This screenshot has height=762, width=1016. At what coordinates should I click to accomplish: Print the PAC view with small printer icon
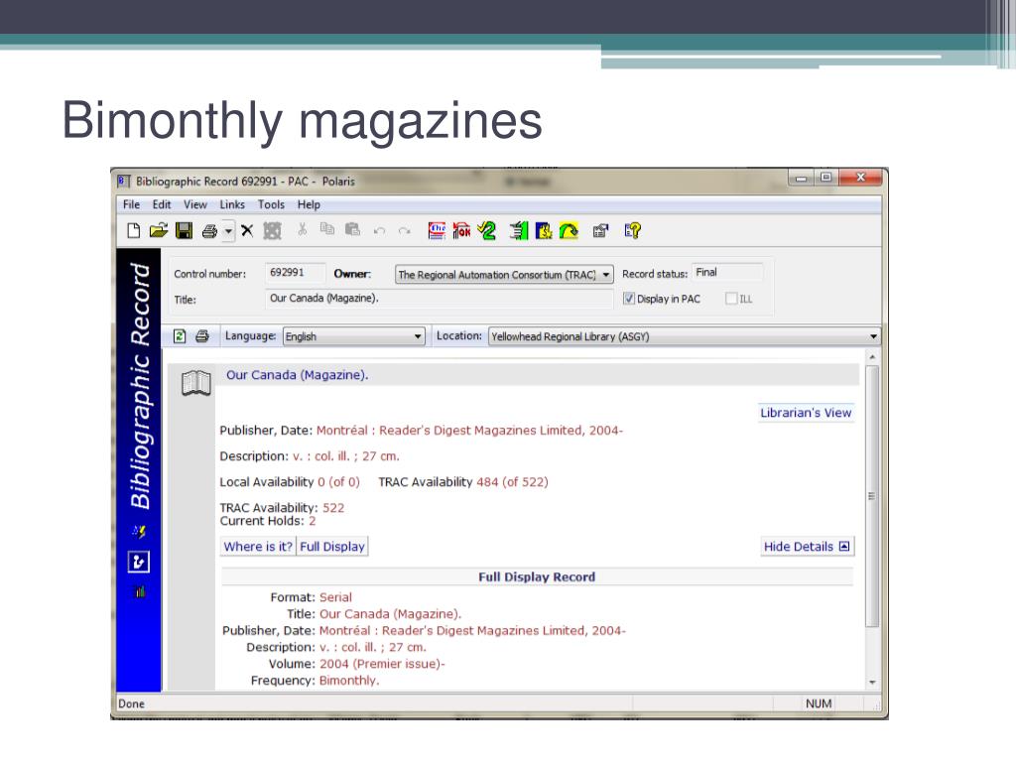[202, 335]
